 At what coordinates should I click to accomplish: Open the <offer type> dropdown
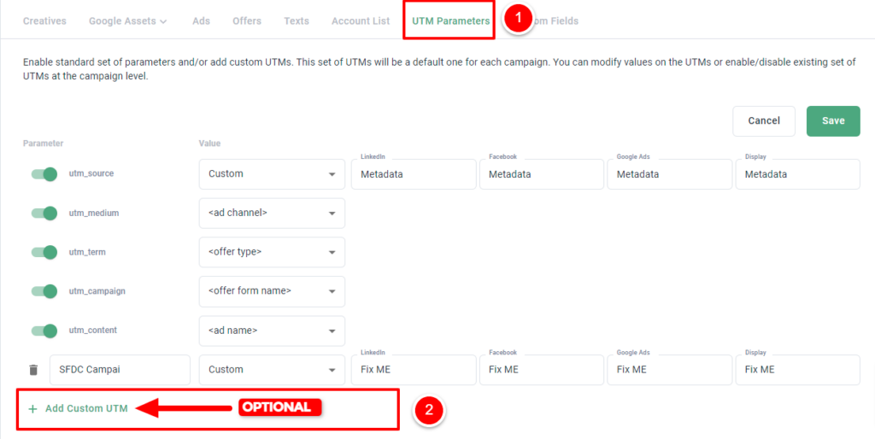point(272,252)
